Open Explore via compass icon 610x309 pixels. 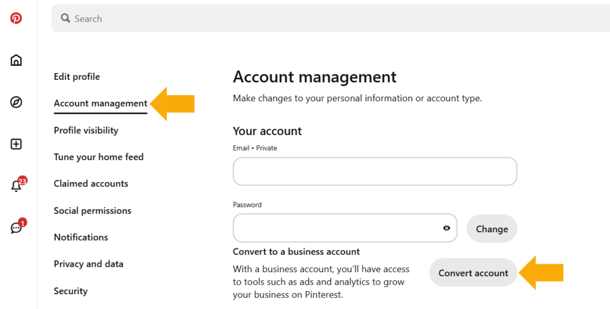[16, 102]
